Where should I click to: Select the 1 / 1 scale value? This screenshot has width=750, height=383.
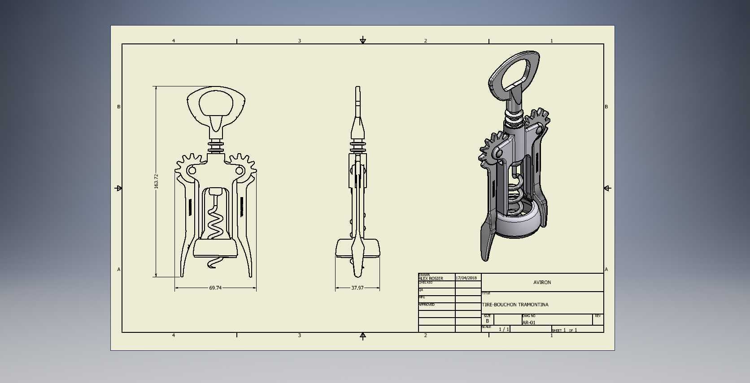(x=504, y=329)
